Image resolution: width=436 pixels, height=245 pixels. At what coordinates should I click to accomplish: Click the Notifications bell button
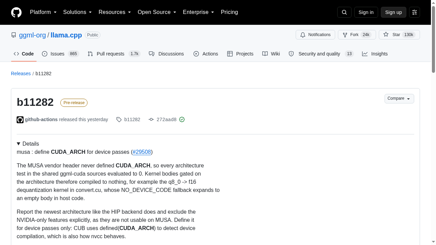(315, 35)
